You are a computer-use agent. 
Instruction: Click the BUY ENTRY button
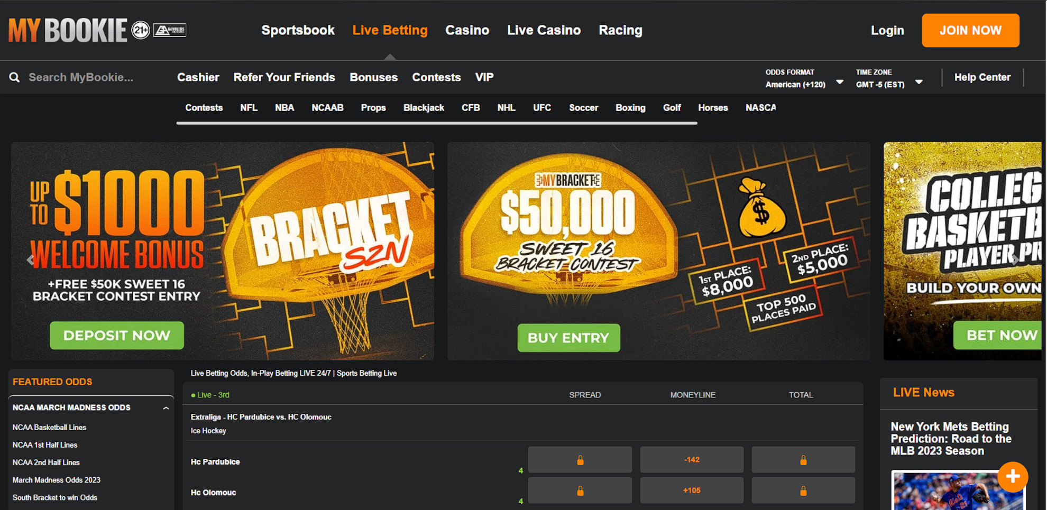pyautogui.click(x=568, y=338)
